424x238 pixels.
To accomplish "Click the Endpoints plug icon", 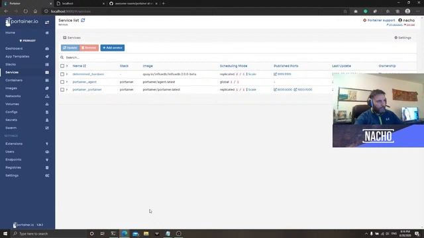I will click(47, 160).
